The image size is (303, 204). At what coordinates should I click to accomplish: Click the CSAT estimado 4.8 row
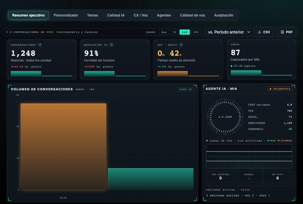pos(270,105)
